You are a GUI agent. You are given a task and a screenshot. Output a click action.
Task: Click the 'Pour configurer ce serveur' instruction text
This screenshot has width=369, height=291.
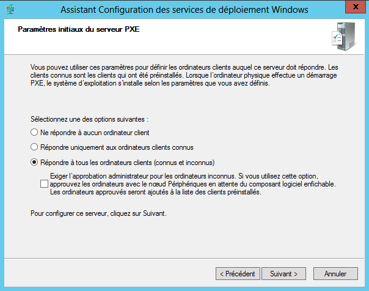coord(98,213)
